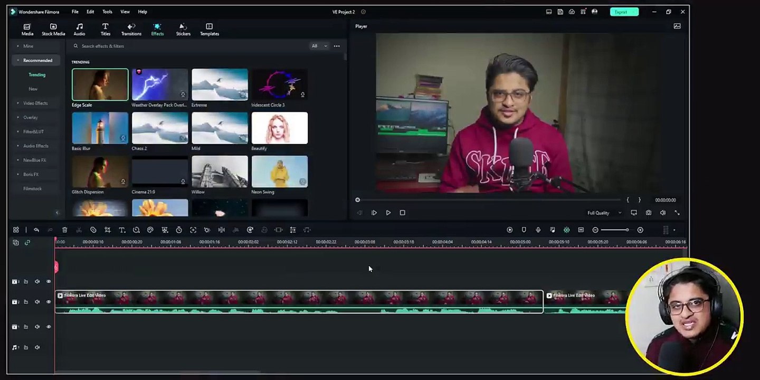Enter fullscreen with the expand arrows icon

(x=677, y=213)
